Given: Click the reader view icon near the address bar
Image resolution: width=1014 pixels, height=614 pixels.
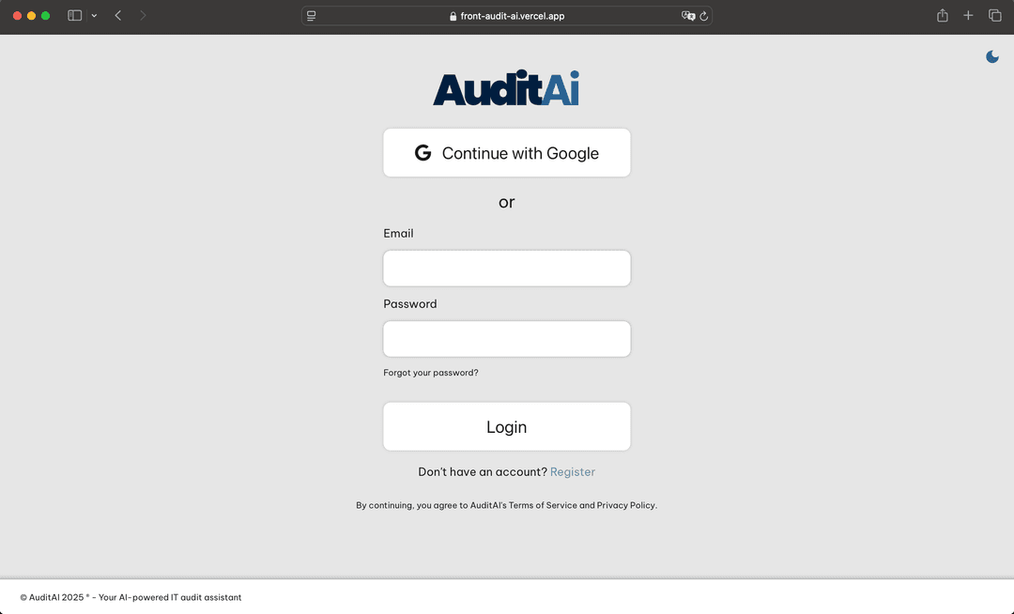Looking at the screenshot, I should (310, 15).
